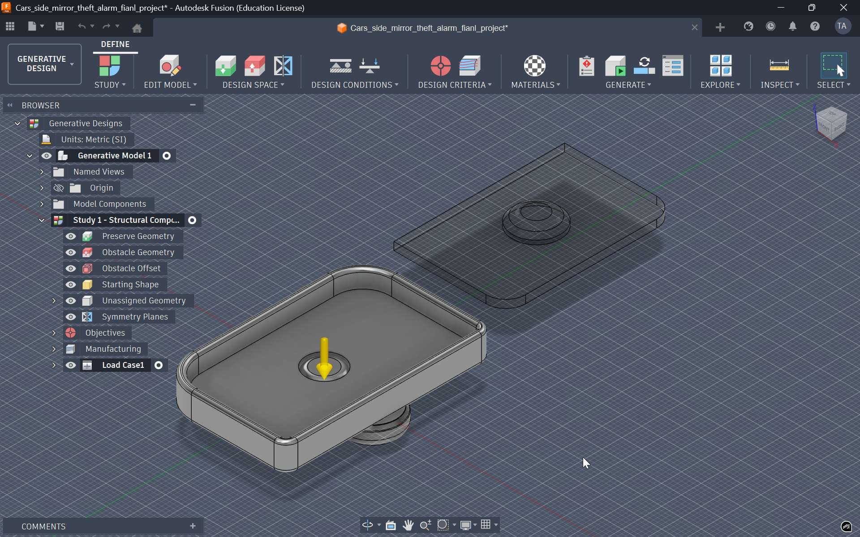Hide the Starting Shape in the browser

71,285
